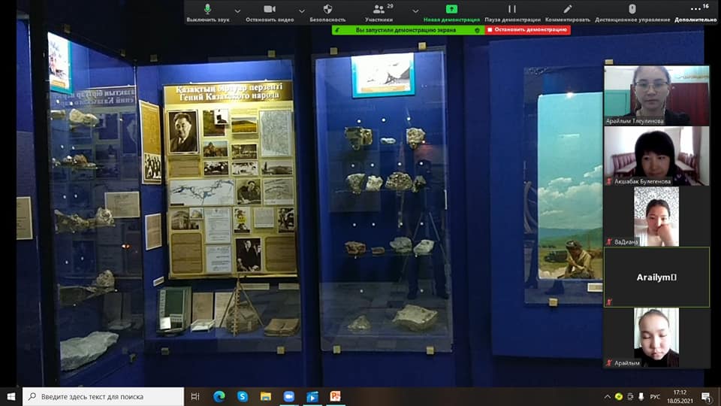Mute the microphone in Zoom toolbar
Image resolution: width=721 pixels, height=406 pixels.
coord(207,11)
